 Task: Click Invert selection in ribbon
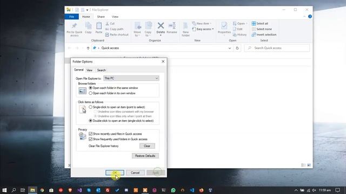pos(264,34)
